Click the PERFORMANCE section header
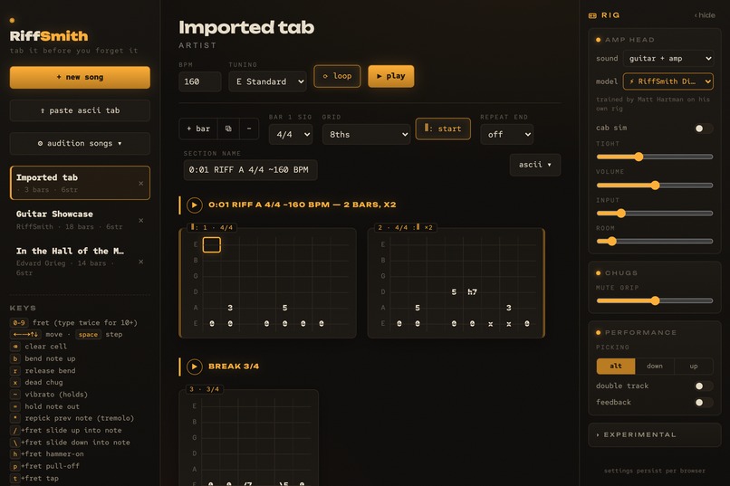 (x=637, y=332)
